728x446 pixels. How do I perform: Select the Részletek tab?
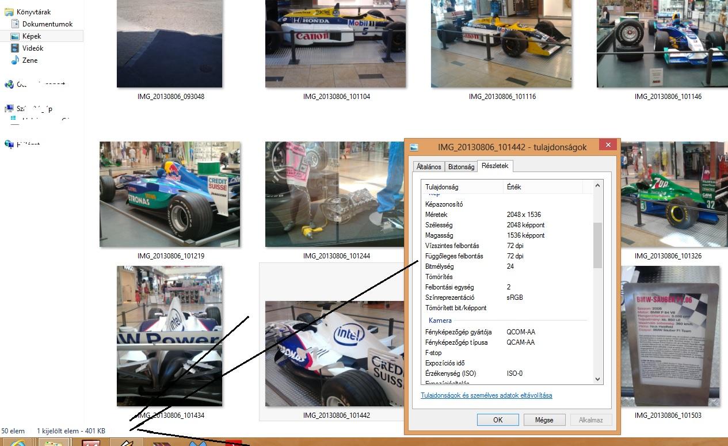(495, 166)
